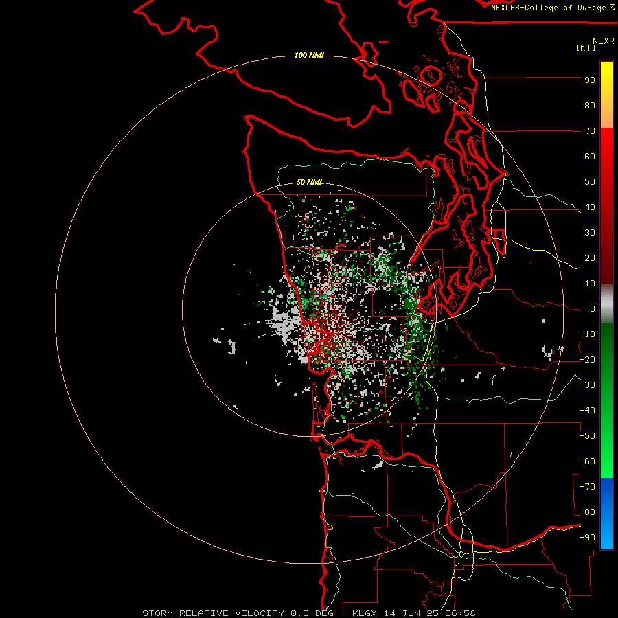618x618 pixels.
Task: Click the [KT] units label above the scale
Action: (586, 47)
